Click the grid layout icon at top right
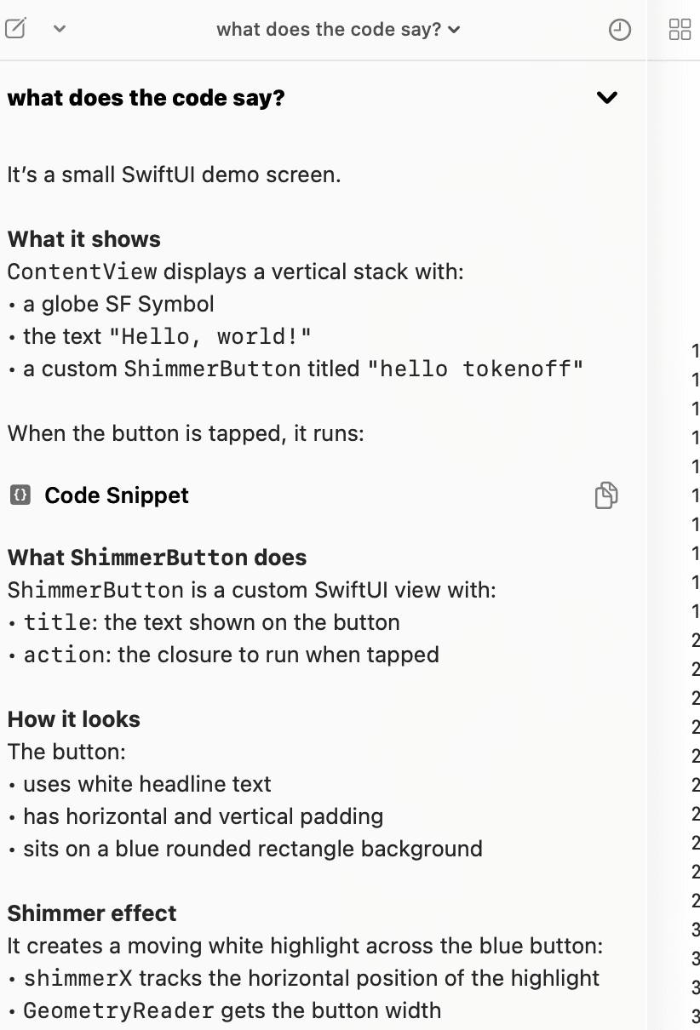 (680, 30)
